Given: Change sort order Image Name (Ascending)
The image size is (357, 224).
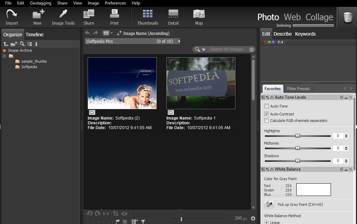Looking at the screenshot, I should 143,33.
